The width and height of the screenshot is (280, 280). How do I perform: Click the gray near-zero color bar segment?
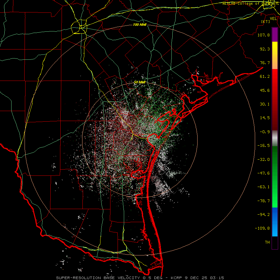coord(275,138)
